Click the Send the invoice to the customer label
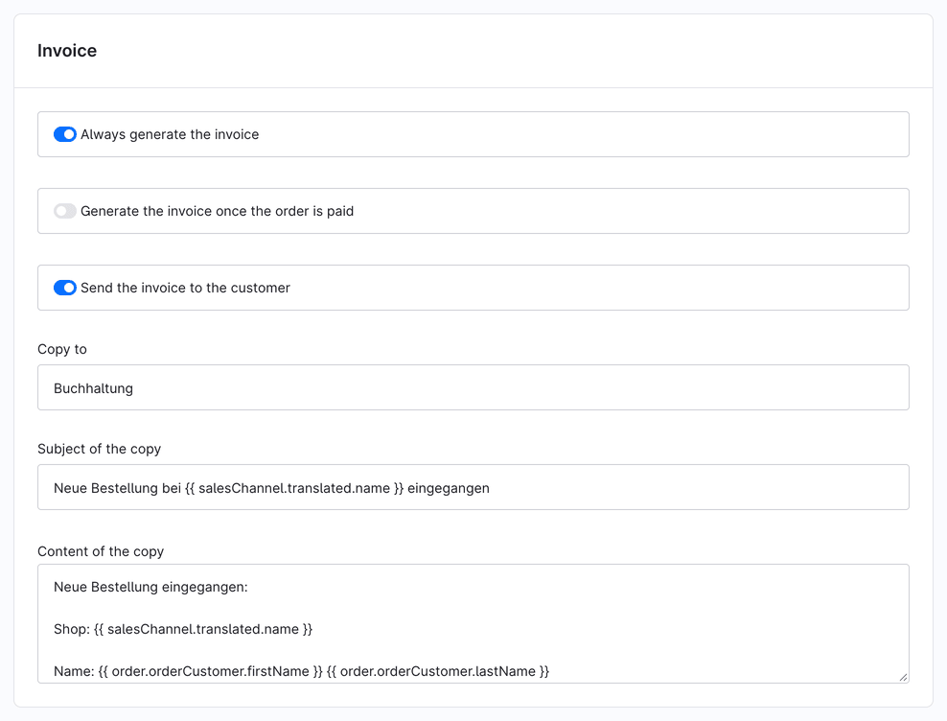The image size is (947, 721). coord(185,288)
